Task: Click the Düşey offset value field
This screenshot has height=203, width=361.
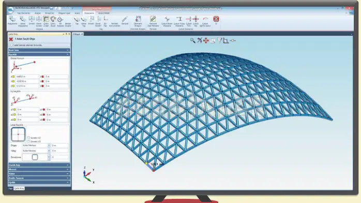Action: (59, 146)
